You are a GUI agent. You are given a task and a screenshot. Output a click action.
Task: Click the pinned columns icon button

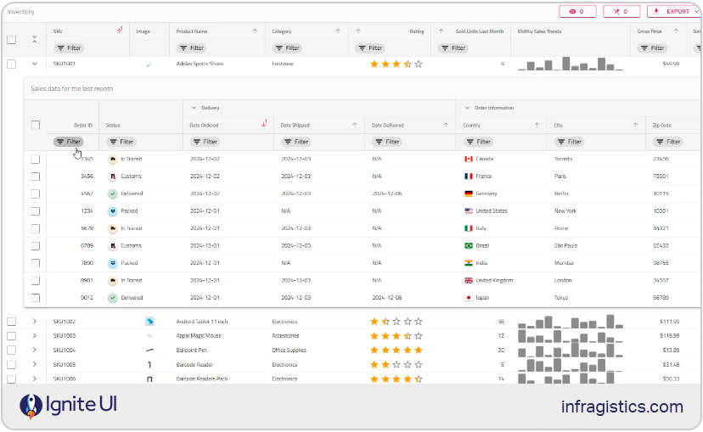[621, 12]
